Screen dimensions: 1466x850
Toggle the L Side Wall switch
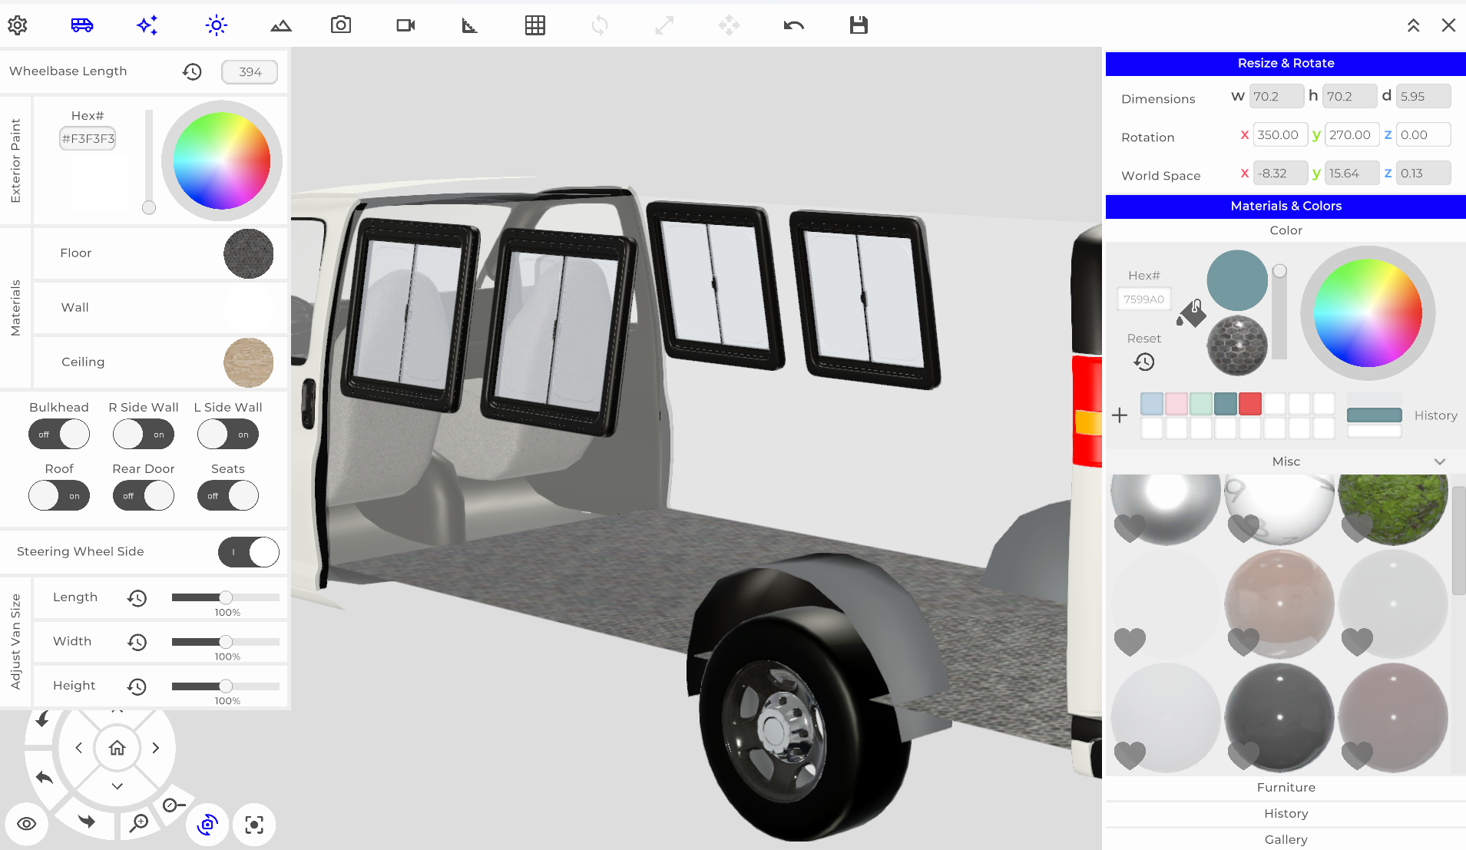pos(228,435)
